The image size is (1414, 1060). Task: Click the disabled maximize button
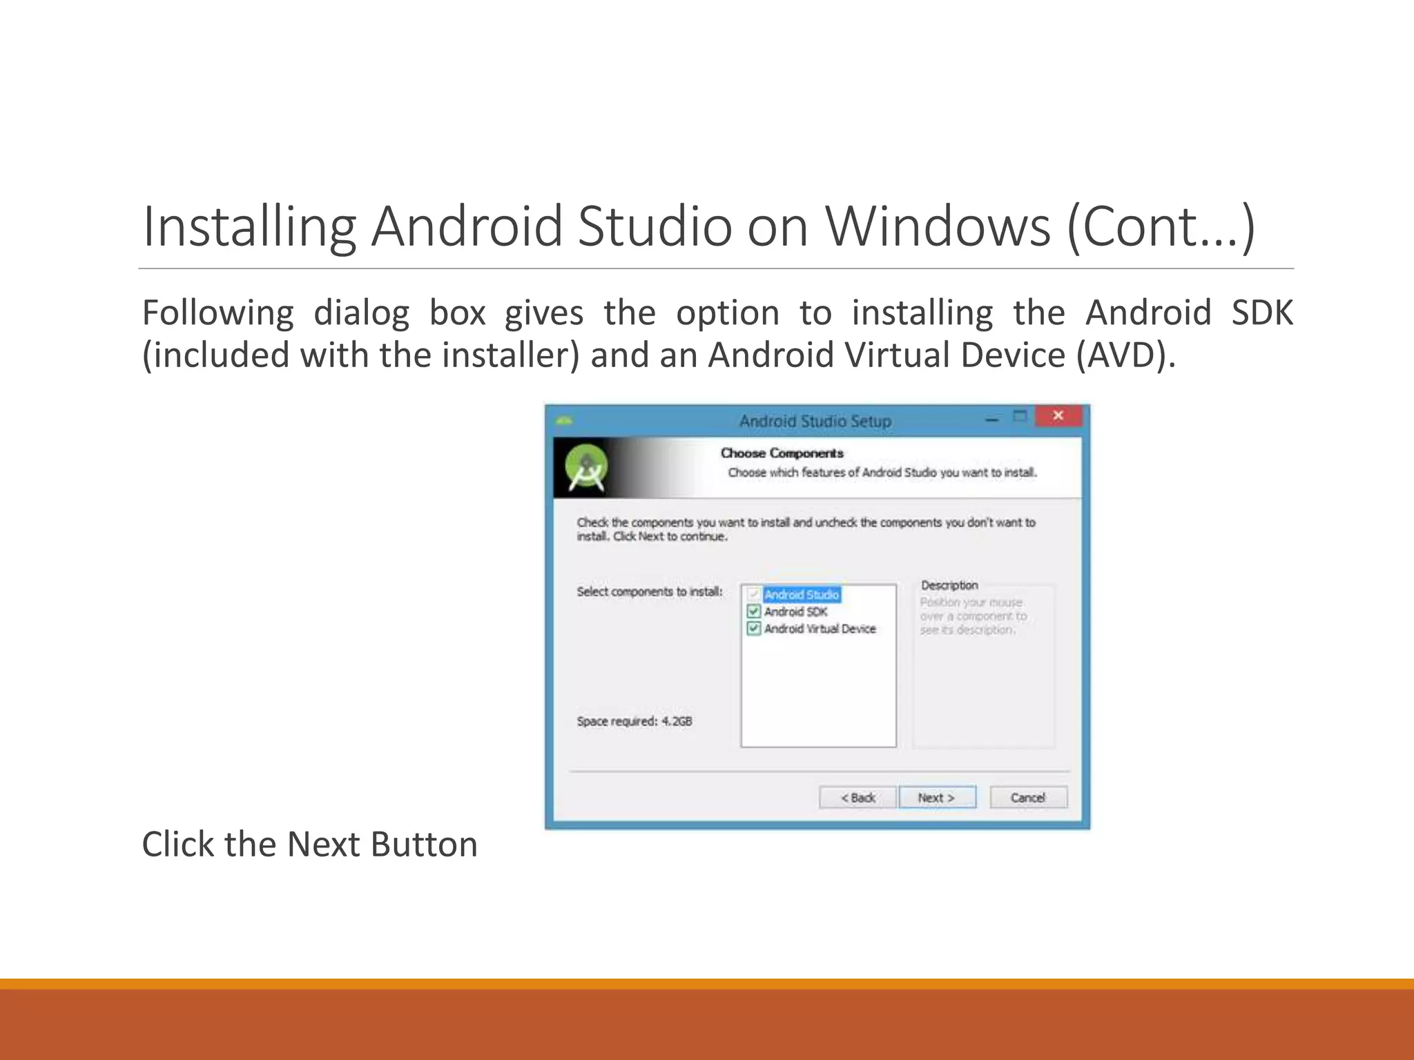coord(1020,416)
